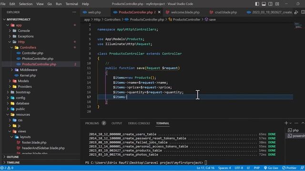Expand the database folder
Screen dimensions: 305x171
[22, 104]
